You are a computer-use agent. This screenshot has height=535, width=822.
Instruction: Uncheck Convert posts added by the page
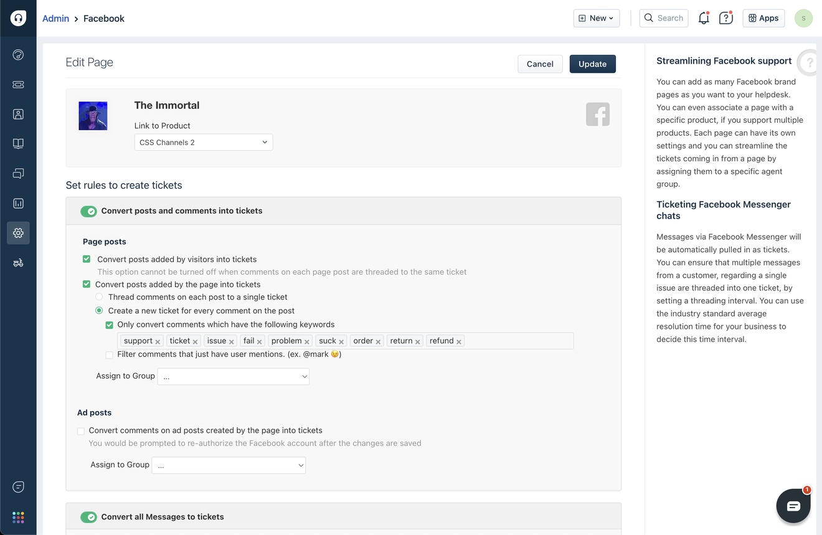pos(87,284)
